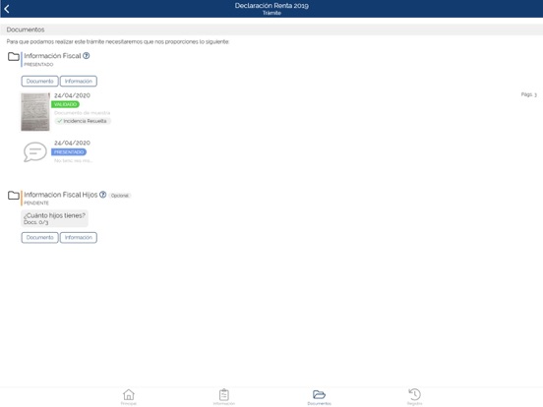Select the Documentos folder tab
Screen dimensions: 543x407
click(319, 396)
